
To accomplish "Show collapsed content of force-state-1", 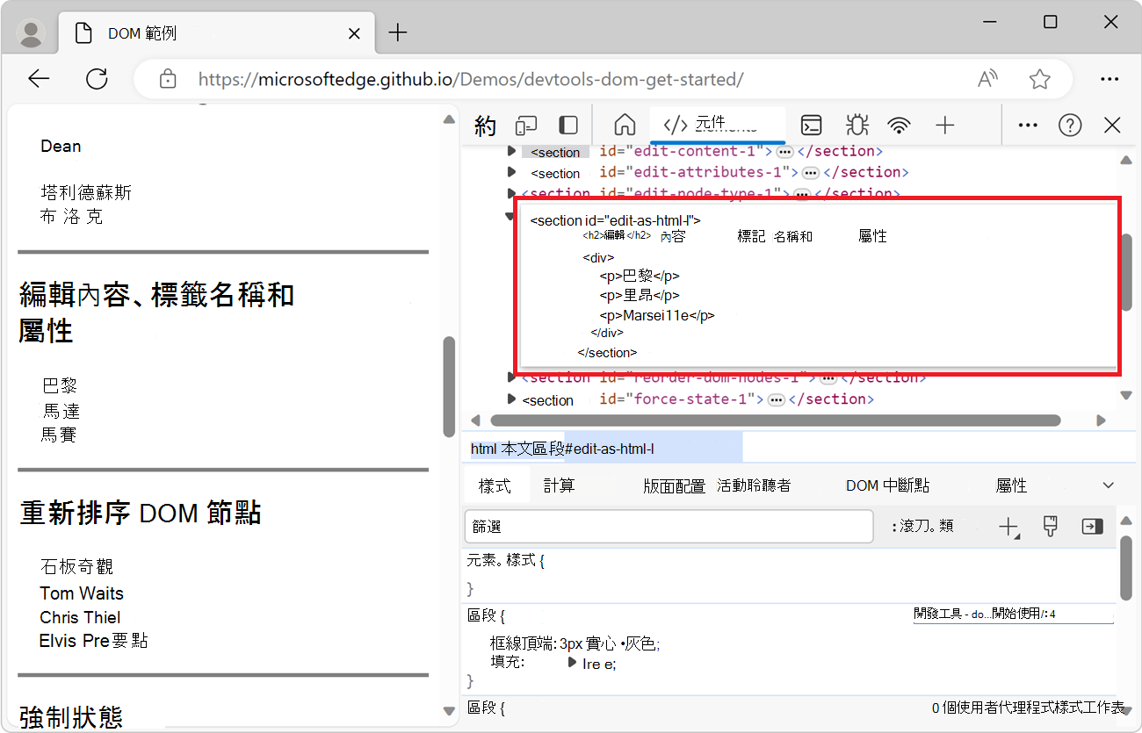I will 776,399.
